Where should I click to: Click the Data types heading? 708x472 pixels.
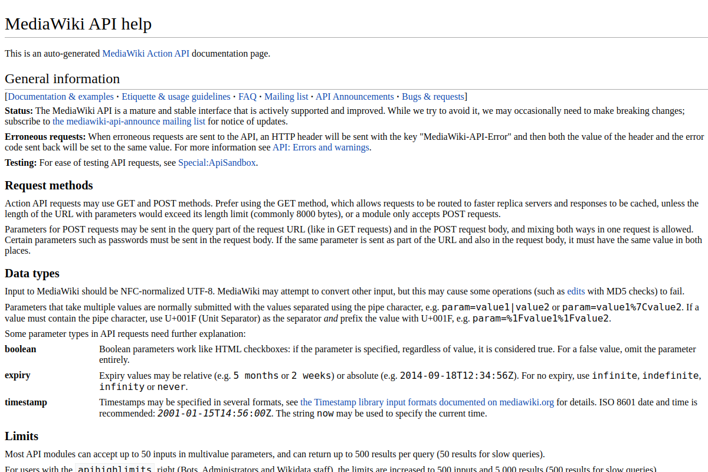pos(32,273)
